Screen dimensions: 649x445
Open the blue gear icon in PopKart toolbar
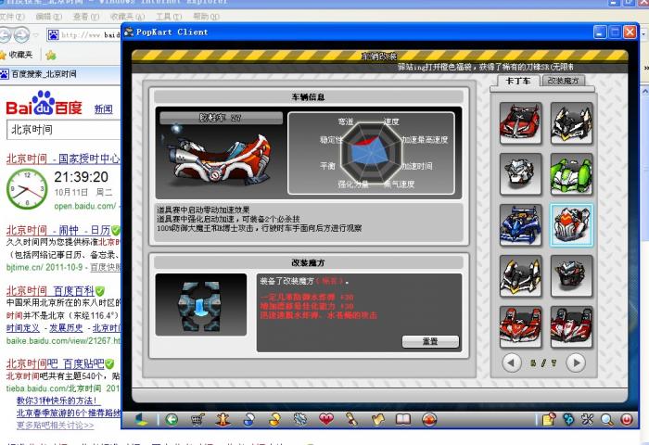pyautogui.click(x=300, y=420)
